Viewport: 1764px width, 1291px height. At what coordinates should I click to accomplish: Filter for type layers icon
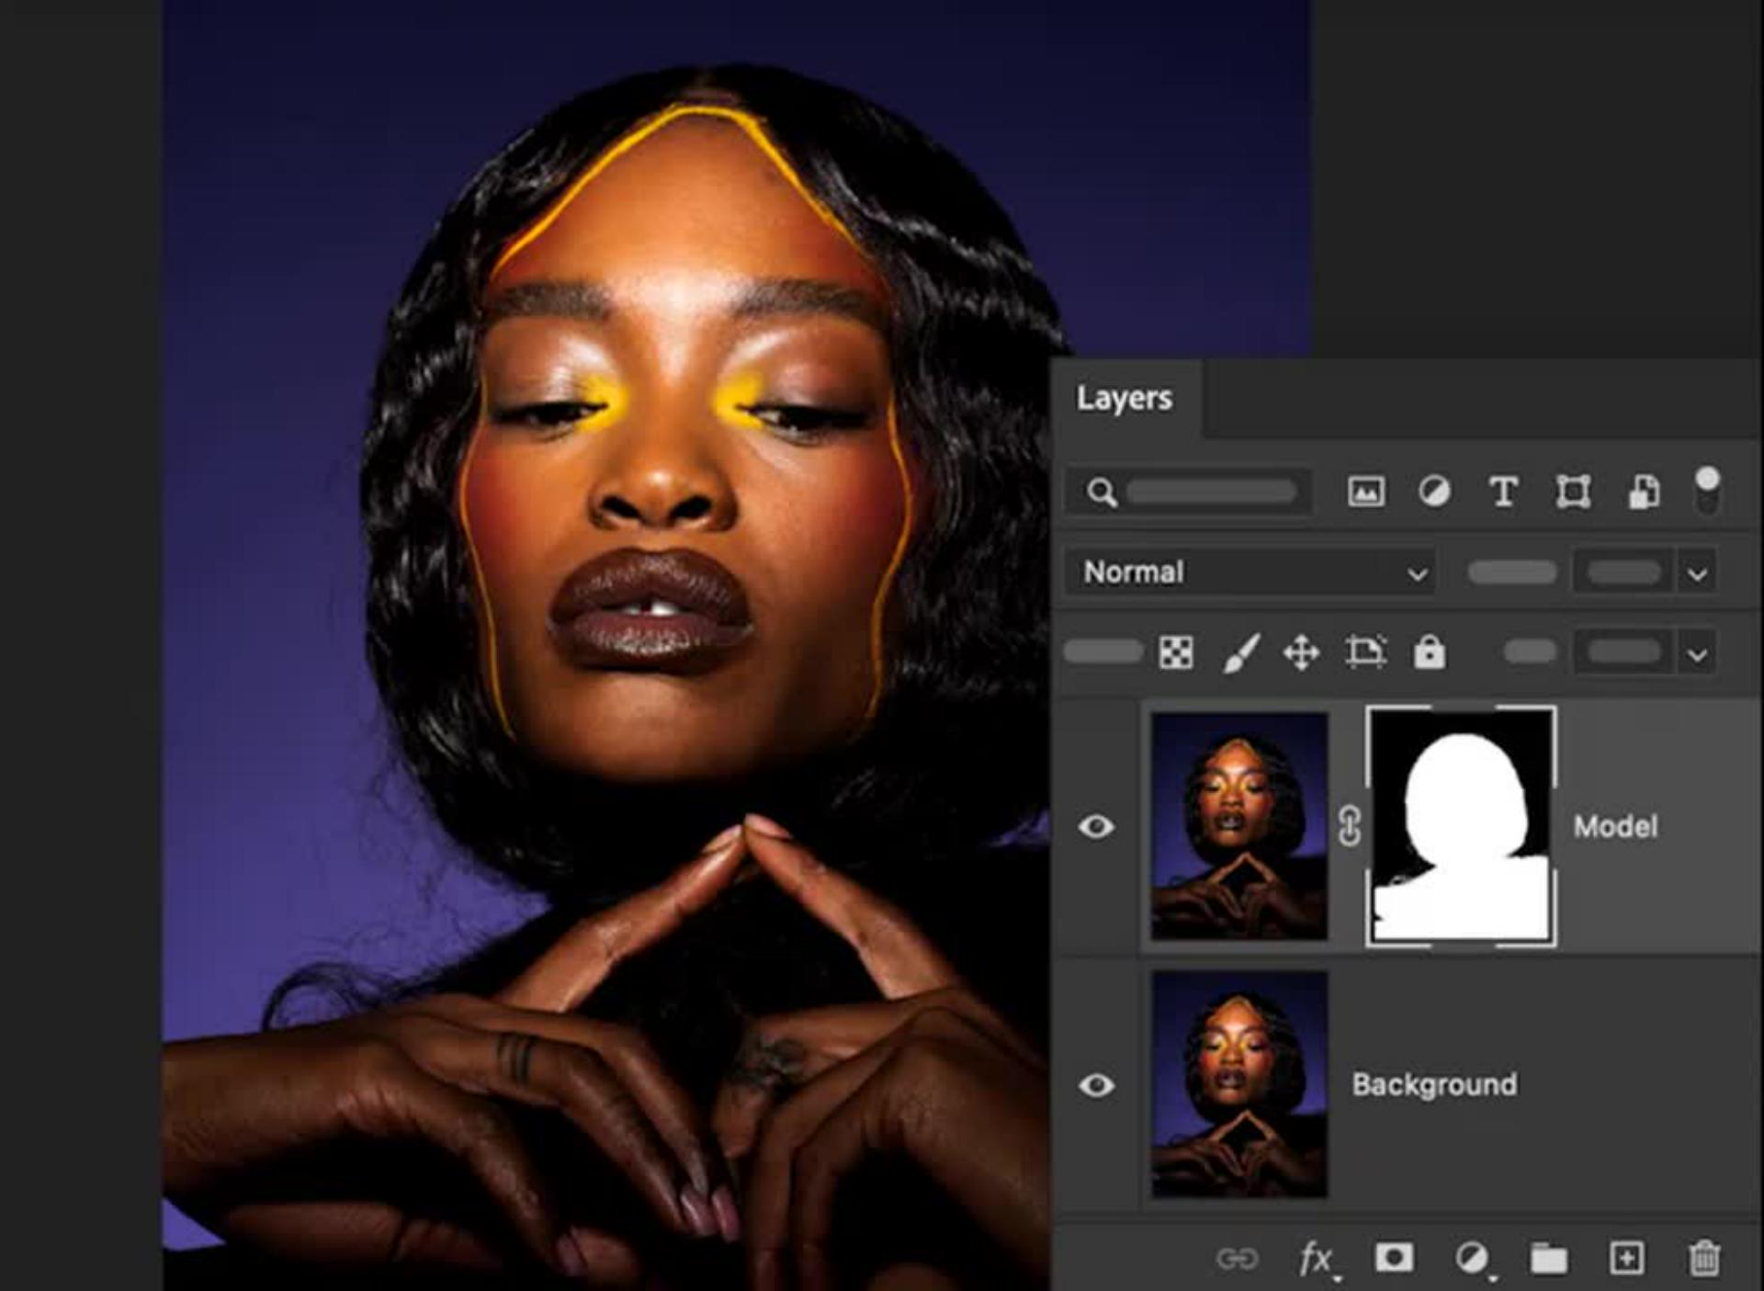click(1503, 492)
